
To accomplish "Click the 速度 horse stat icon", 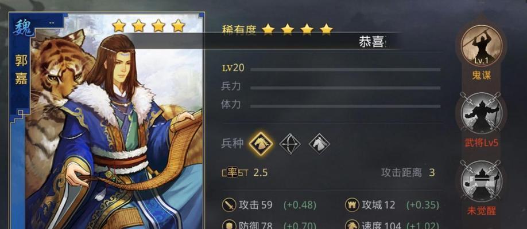I will (352, 224).
